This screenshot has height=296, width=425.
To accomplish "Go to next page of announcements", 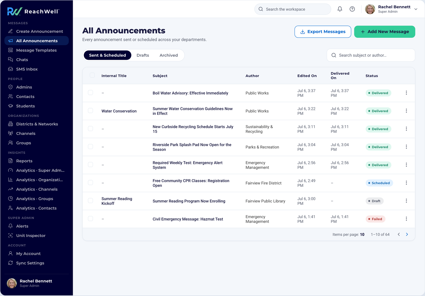I will pyautogui.click(x=407, y=234).
